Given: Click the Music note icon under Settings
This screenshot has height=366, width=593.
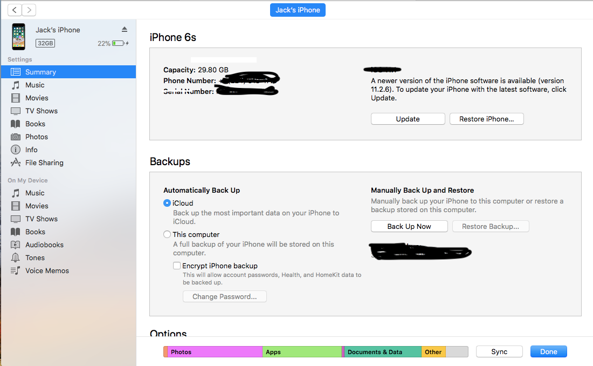Looking at the screenshot, I should point(16,85).
